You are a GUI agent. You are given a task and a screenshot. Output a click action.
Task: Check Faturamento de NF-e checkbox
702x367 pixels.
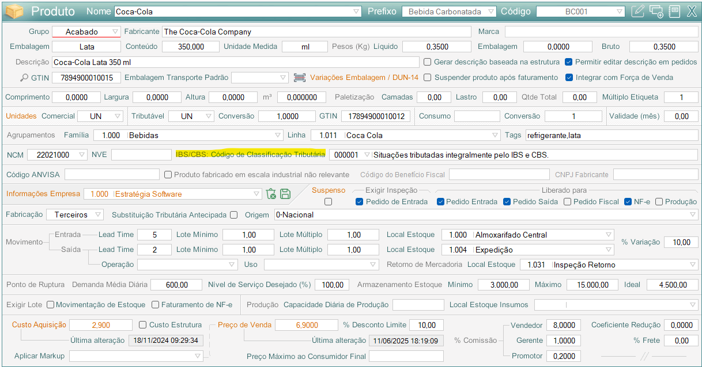(156, 305)
